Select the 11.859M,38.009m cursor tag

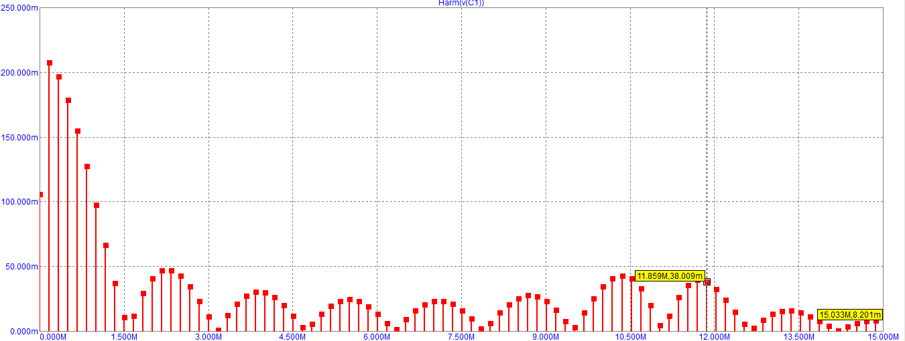pos(670,275)
